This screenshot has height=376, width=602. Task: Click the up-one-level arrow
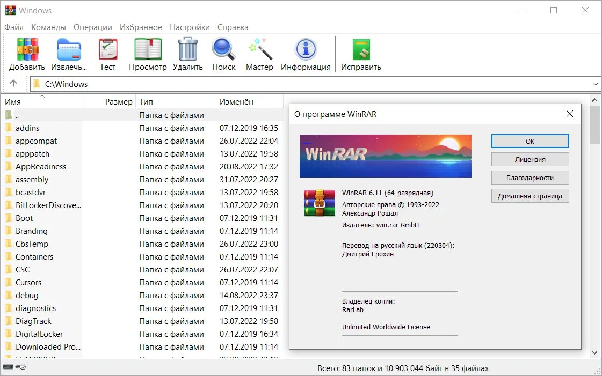pos(13,84)
